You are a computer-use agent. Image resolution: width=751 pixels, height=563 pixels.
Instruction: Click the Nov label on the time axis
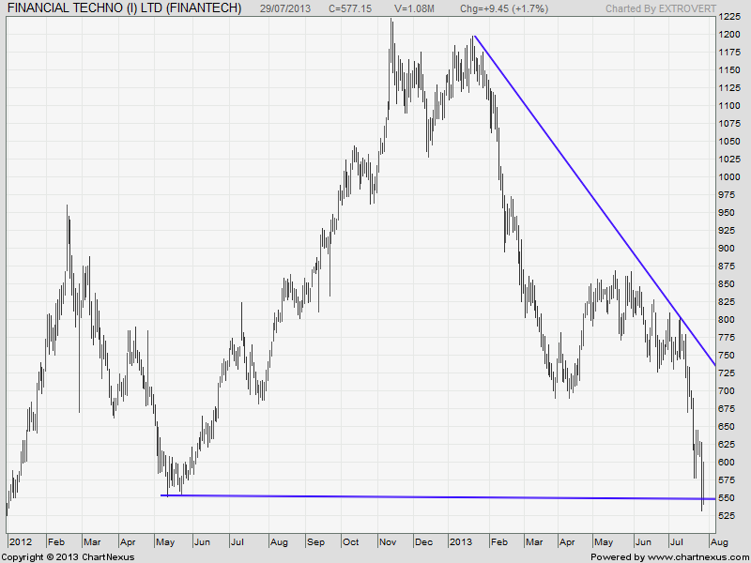[388, 541]
